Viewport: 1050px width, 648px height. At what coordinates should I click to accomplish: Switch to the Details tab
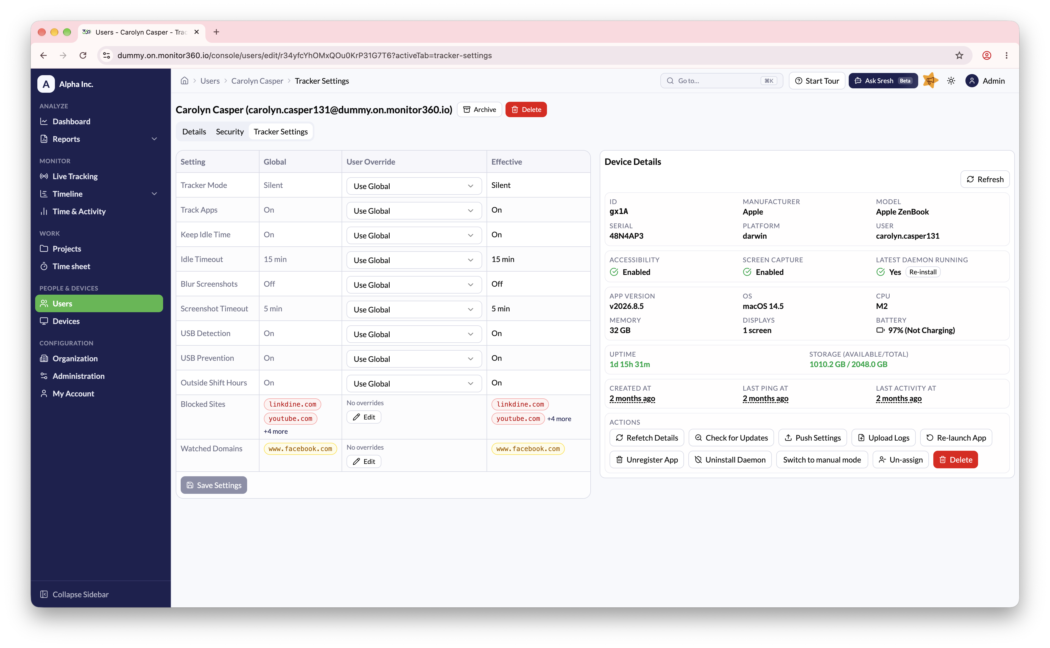pos(194,132)
